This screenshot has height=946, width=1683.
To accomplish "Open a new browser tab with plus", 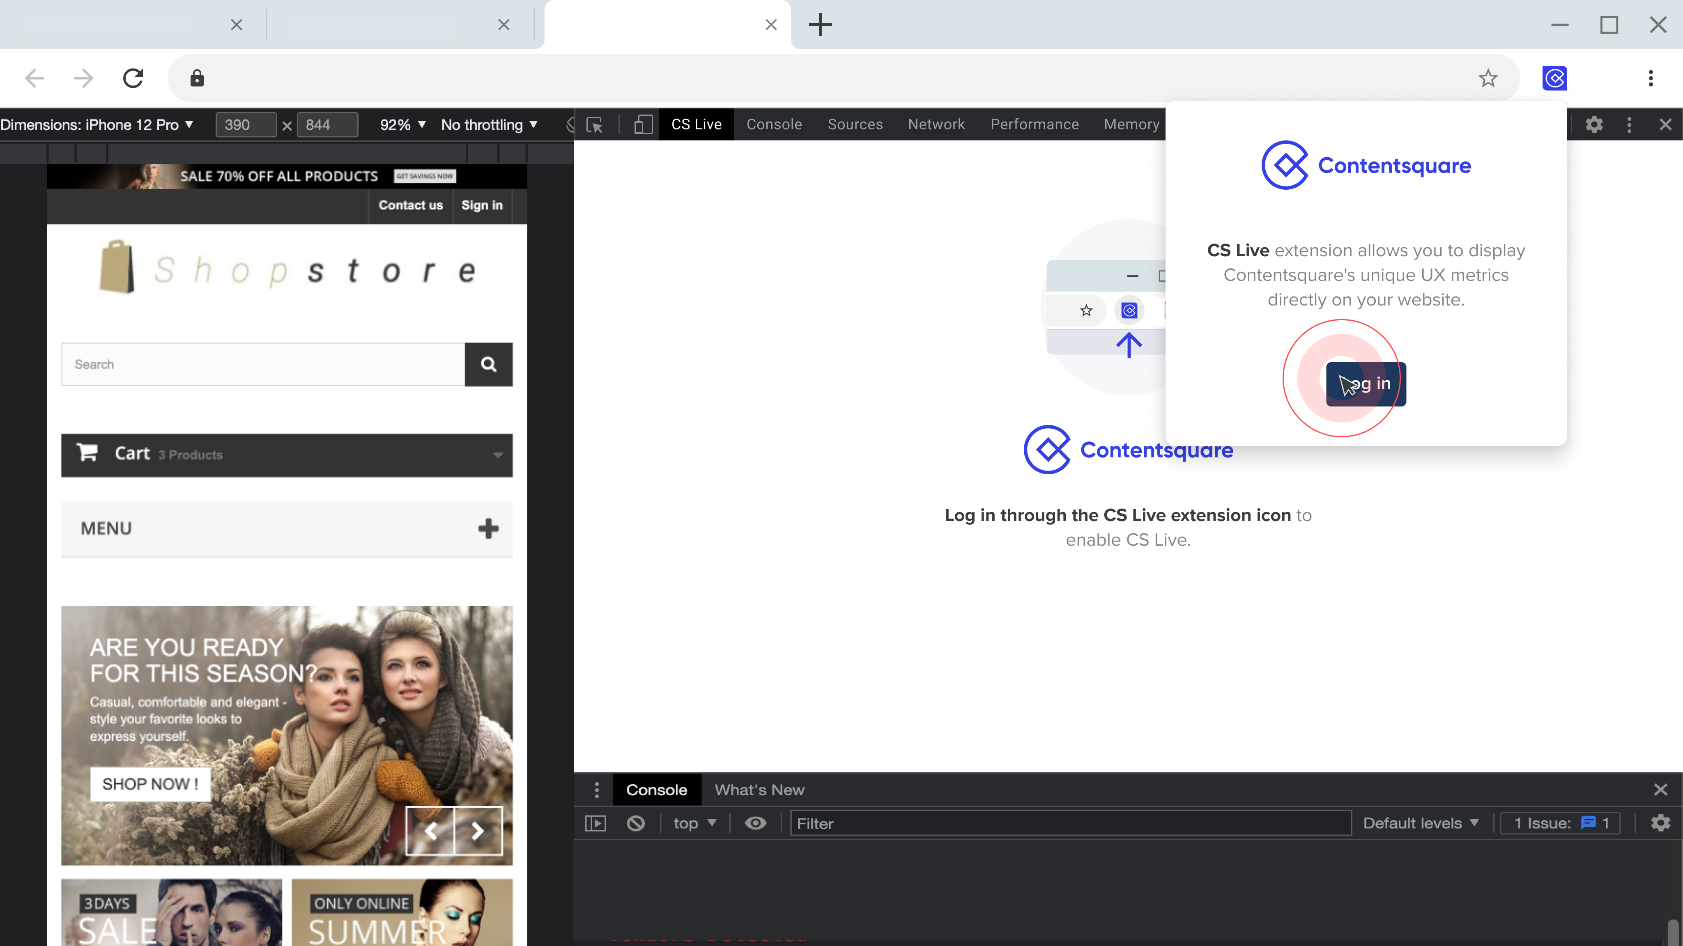I will click(820, 25).
